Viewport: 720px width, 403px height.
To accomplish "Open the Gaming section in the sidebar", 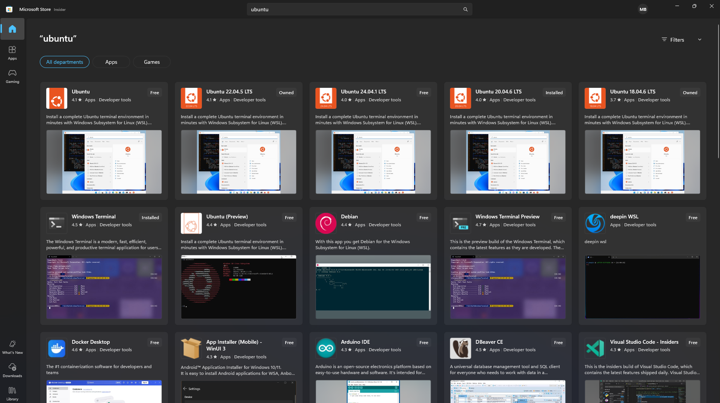I will pos(12,76).
